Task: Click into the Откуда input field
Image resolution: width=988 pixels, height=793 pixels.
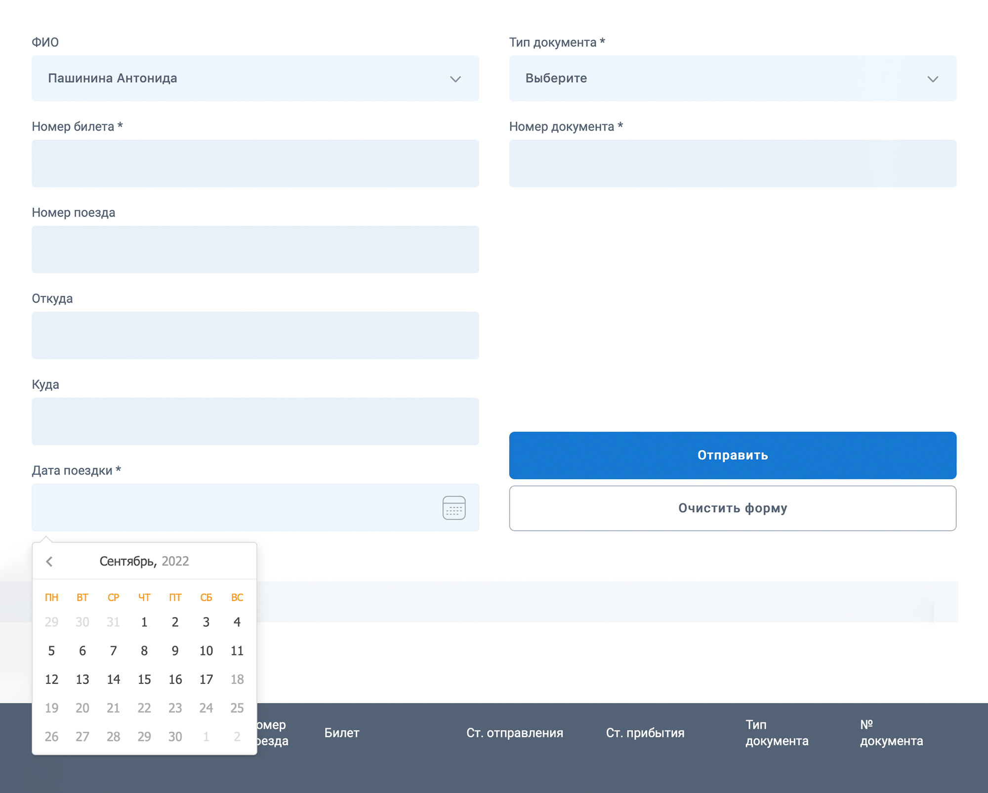Action: click(255, 335)
